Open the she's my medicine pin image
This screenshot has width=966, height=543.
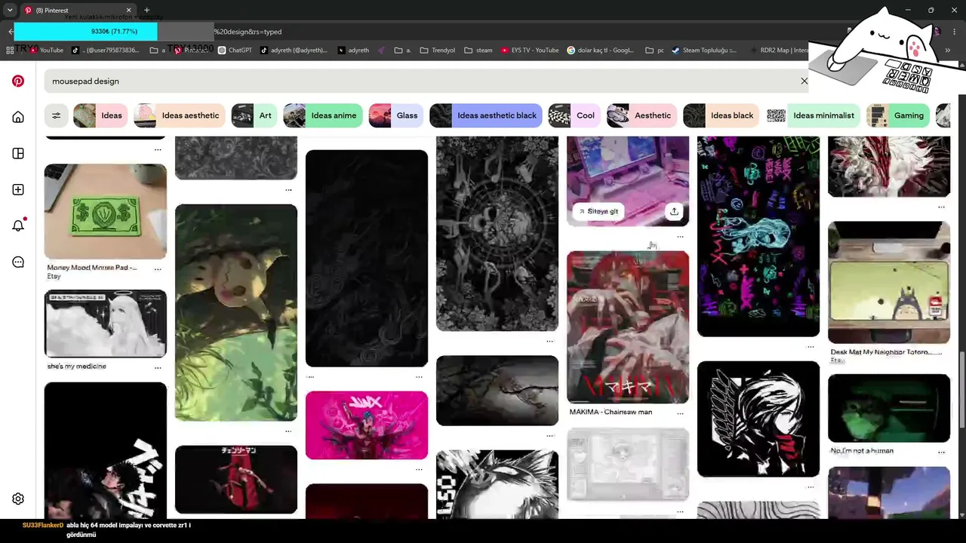(x=106, y=324)
